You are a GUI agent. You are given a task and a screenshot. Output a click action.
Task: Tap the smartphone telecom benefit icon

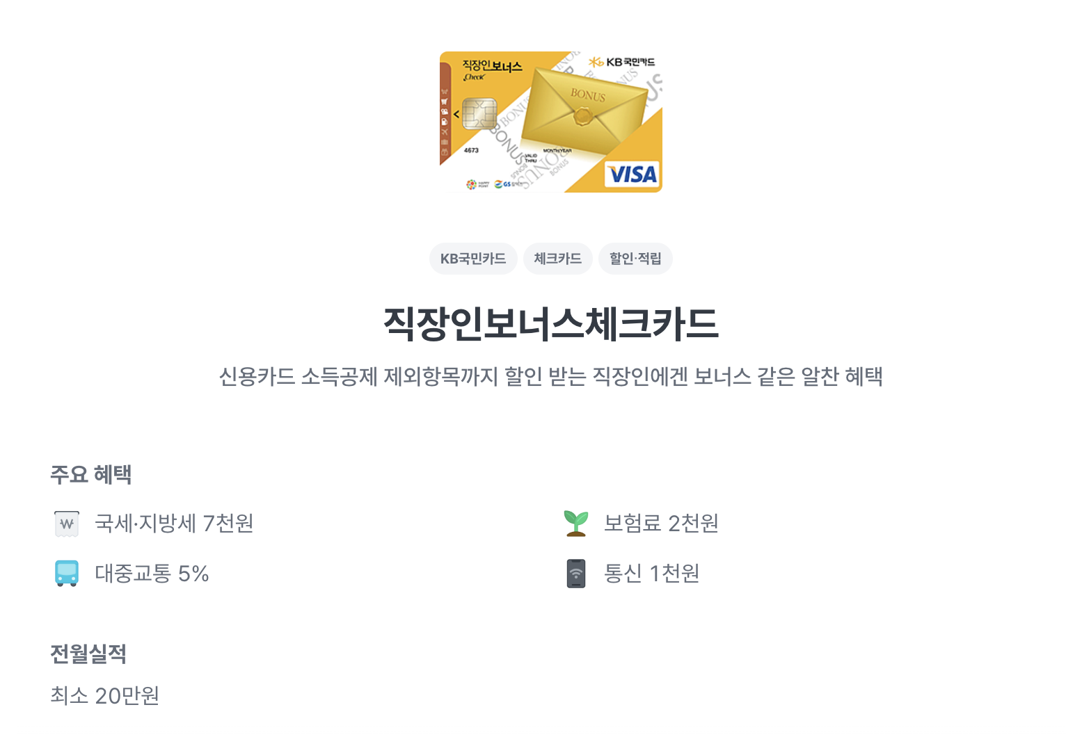tap(574, 574)
